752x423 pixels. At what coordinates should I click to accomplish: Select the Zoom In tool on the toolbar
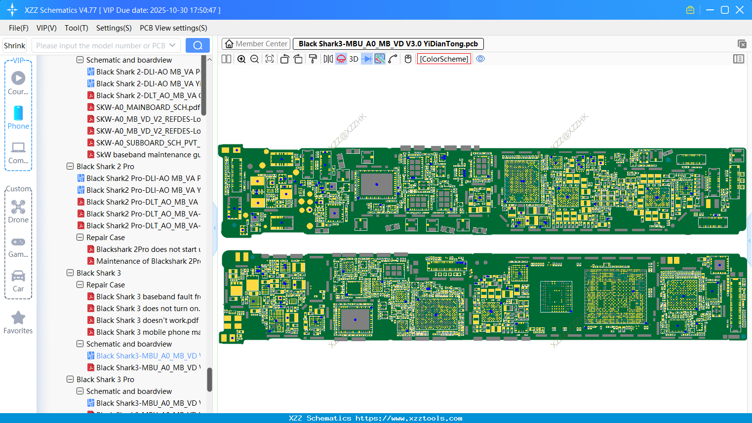pyautogui.click(x=241, y=59)
